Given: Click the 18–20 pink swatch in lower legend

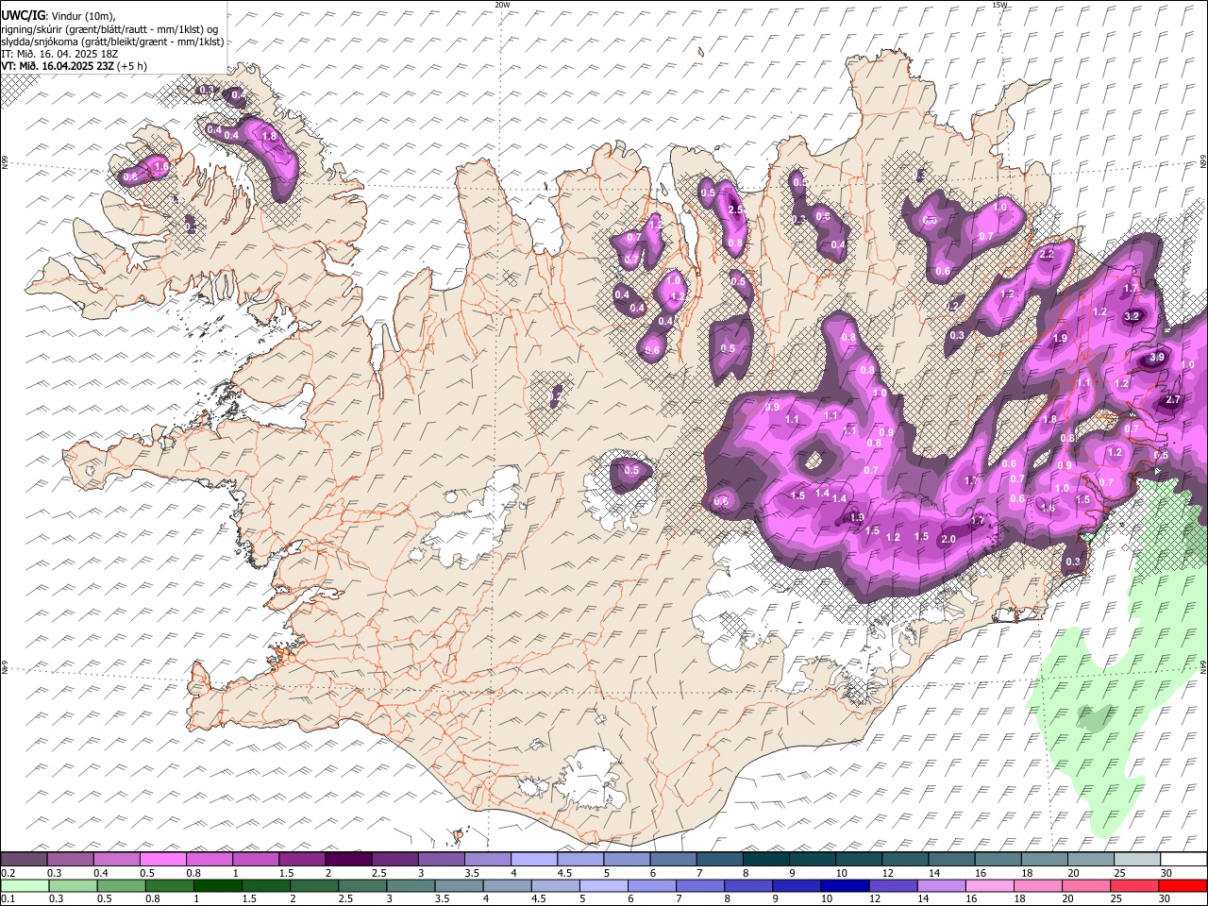Looking at the screenshot, I should click(x=1038, y=885).
